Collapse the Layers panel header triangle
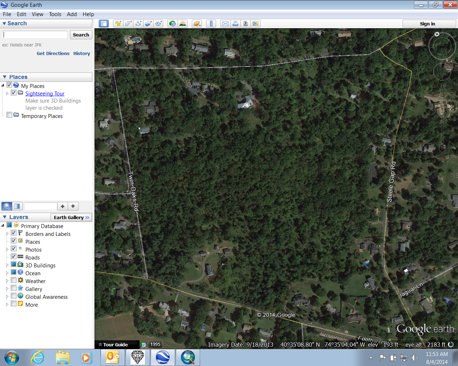This screenshot has height=366, width=458. click(x=5, y=217)
